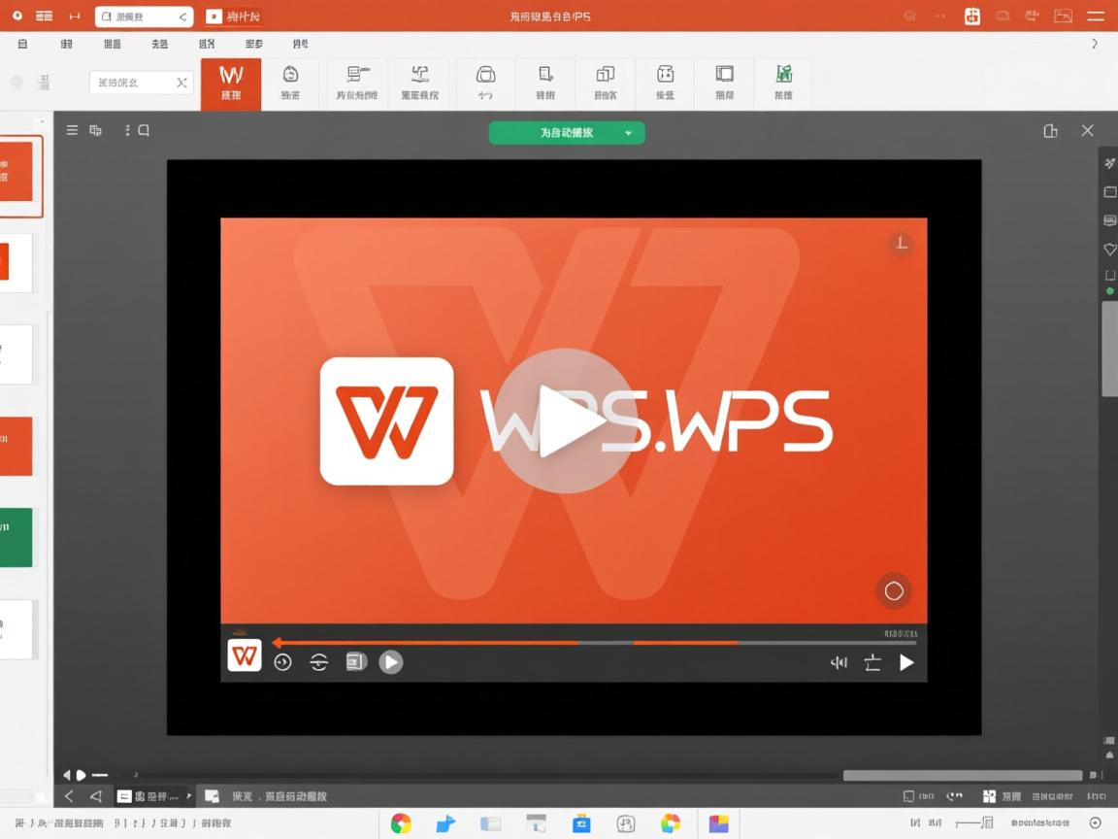Select the green slide thumbnail in left panel
The height and width of the screenshot is (839, 1118).
16,537
